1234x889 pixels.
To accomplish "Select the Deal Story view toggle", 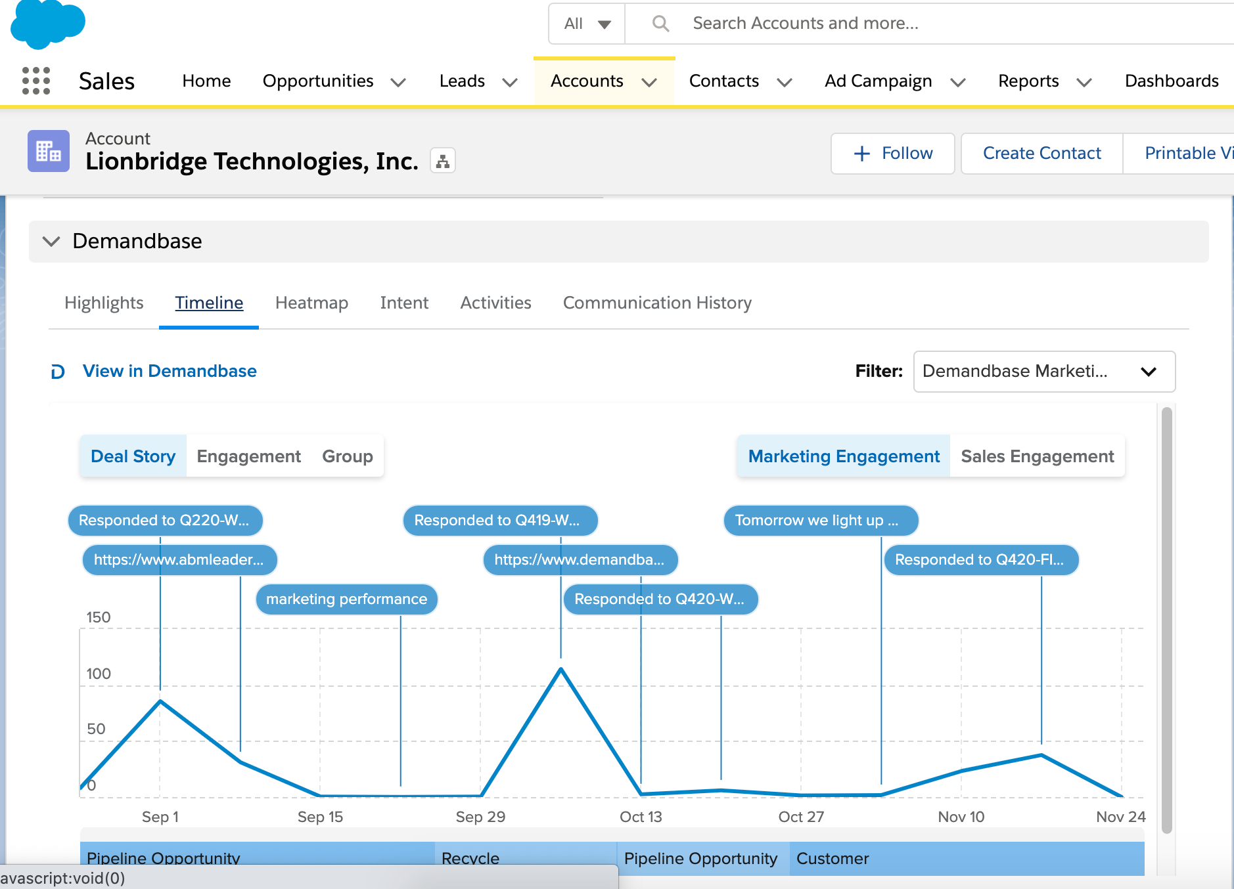I will pyautogui.click(x=133, y=456).
